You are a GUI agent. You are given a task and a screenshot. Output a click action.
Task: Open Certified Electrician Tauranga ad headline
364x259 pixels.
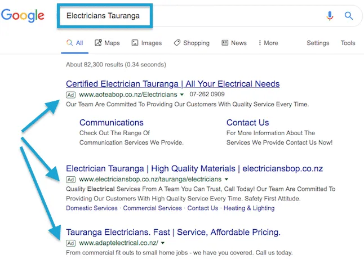(x=173, y=84)
